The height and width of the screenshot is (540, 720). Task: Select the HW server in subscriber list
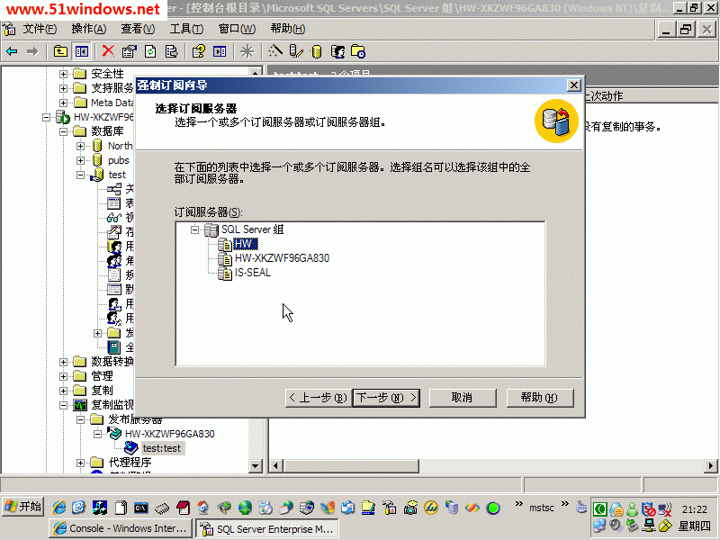point(245,244)
